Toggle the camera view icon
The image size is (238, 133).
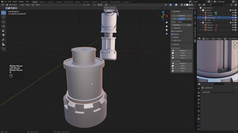tap(167, 30)
